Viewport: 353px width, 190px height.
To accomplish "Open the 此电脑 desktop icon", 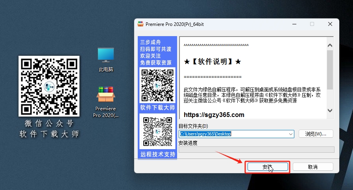I will 105,60.
